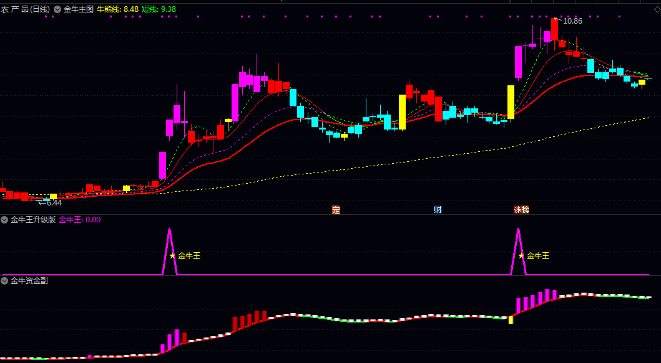This screenshot has width=661, height=363.
Task: Click the blue 财 financial marker icon
Action: [x=438, y=209]
